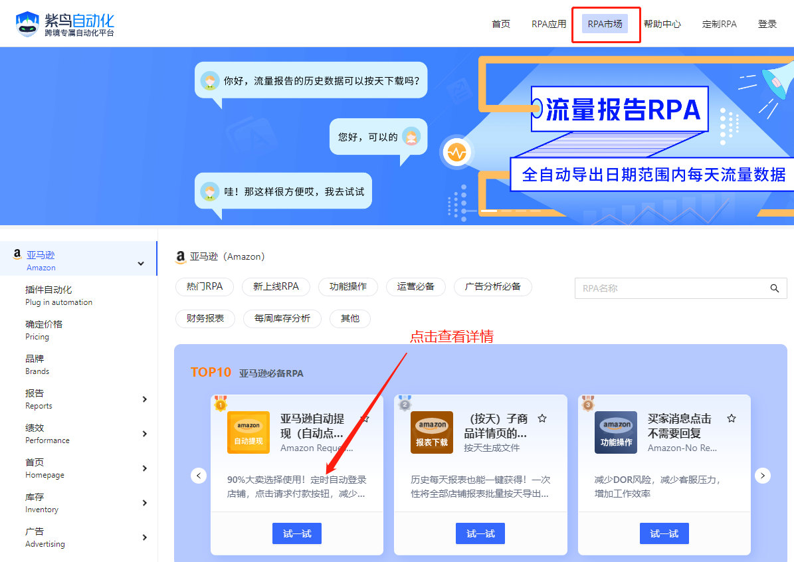Select 插件自动化 Plug in automation
Viewport: 794px width, 562px height.
tap(58, 295)
